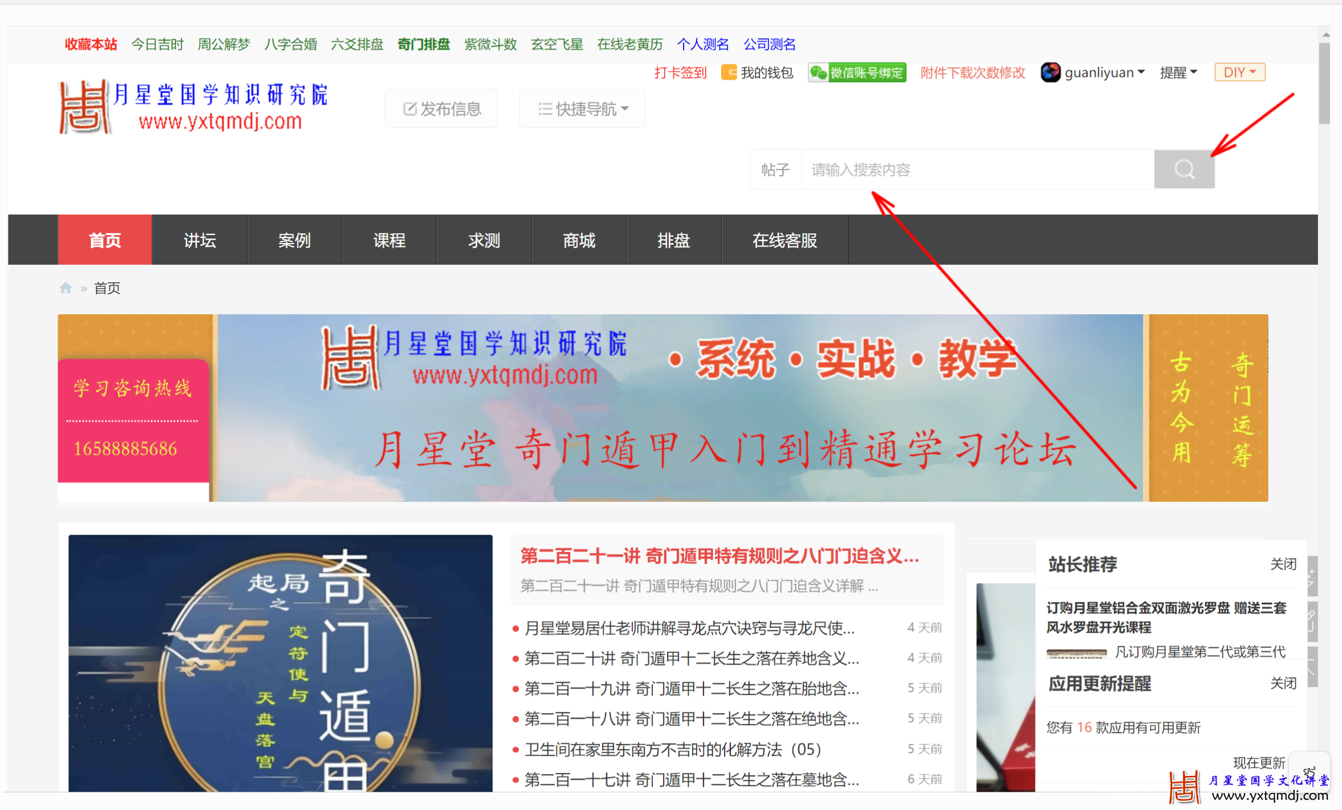Click the 附件下载次数修改 link
This screenshot has width=1342, height=810.
click(x=973, y=72)
